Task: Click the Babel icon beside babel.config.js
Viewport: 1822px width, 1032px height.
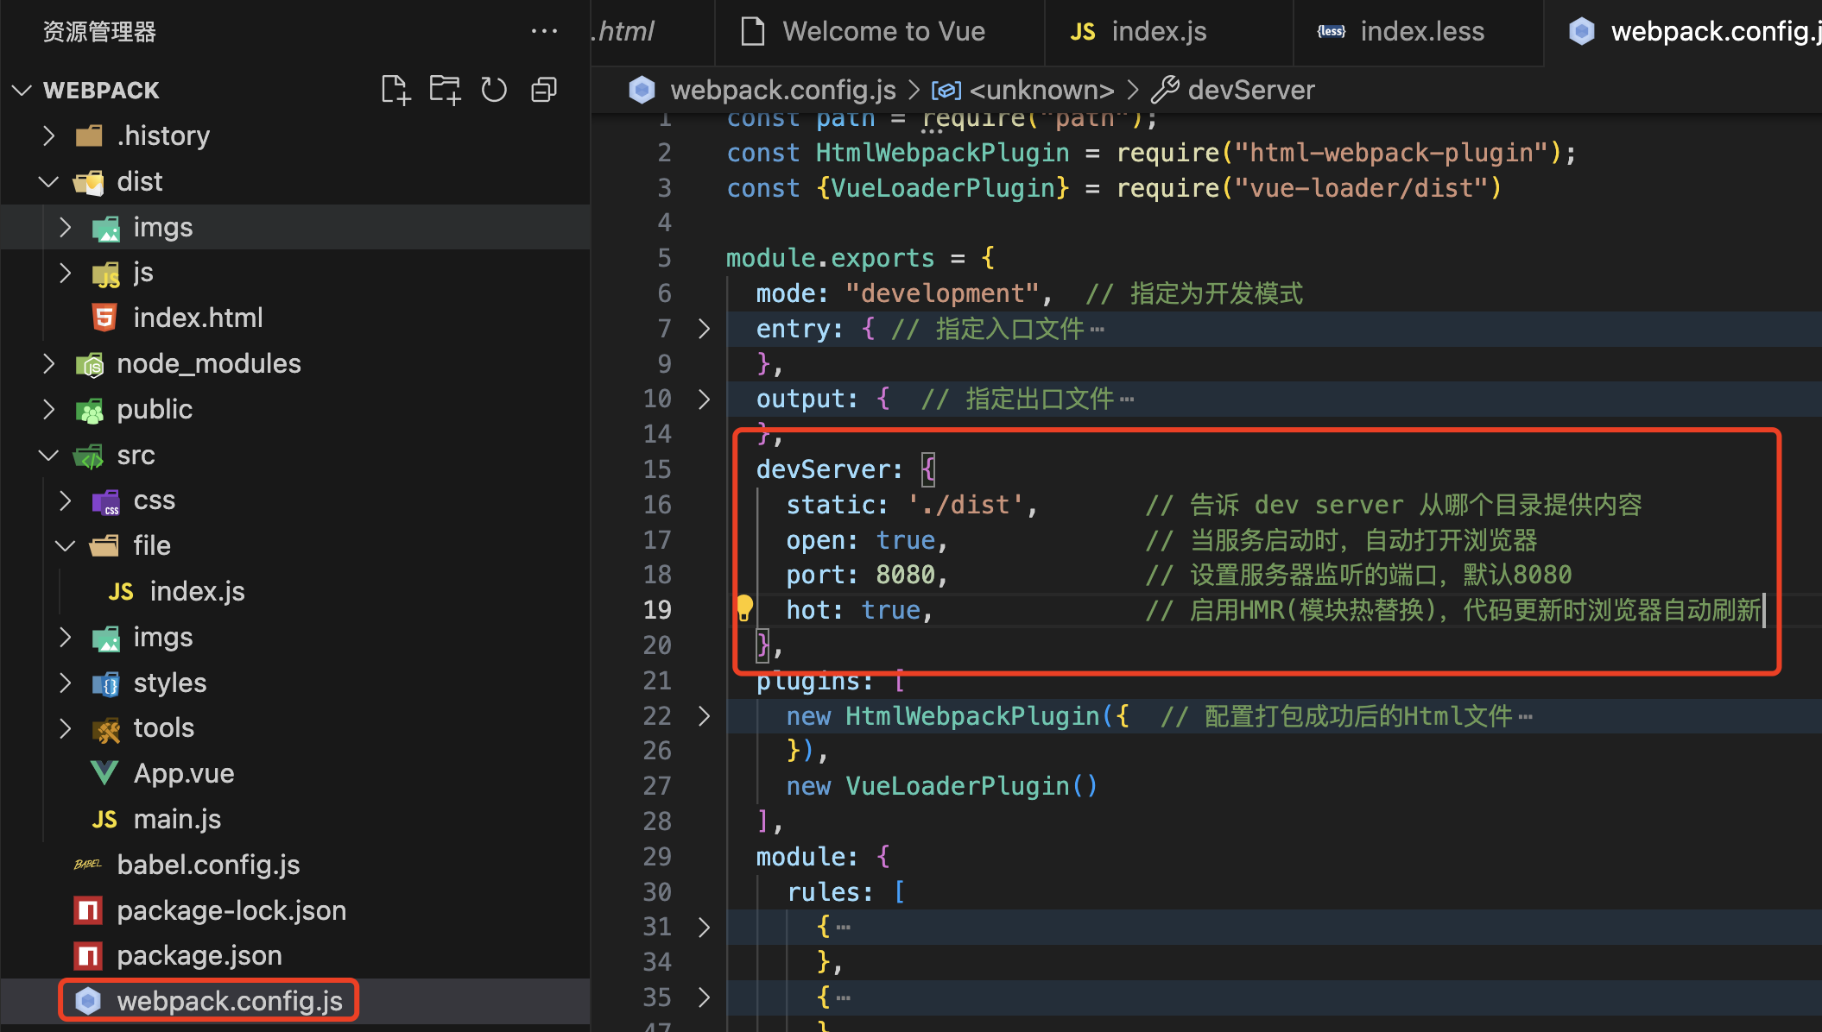Action: [x=88, y=865]
